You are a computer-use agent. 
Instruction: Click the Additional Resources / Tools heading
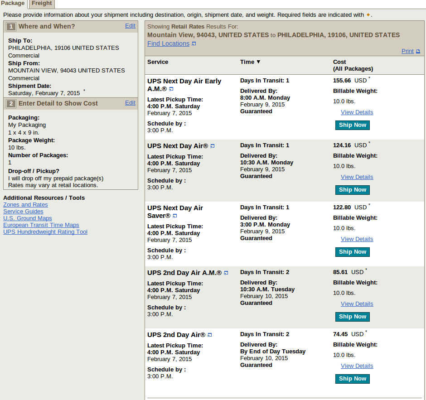pyautogui.click(x=44, y=198)
